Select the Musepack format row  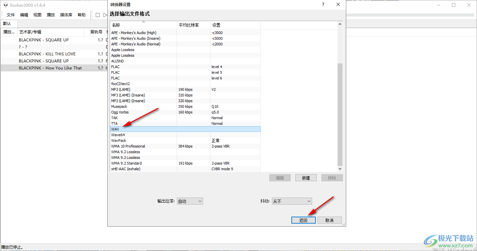click(x=185, y=106)
